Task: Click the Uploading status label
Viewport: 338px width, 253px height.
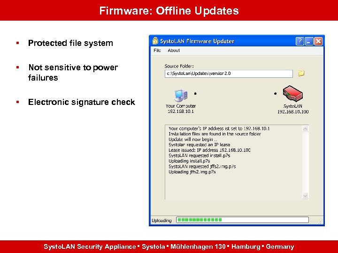Action: [161, 221]
